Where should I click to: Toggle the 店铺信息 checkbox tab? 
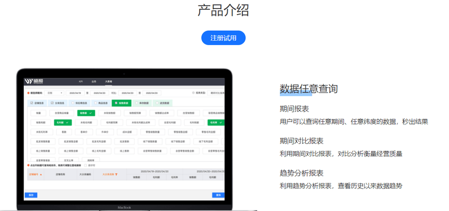click(x=37, y=103)
